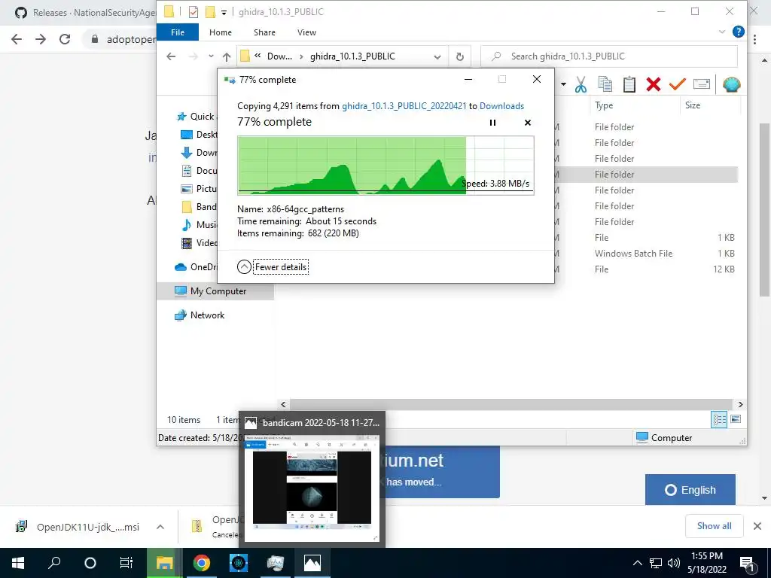
Task: Switch to Details view layout icon
Action: [x=719, y=420]
